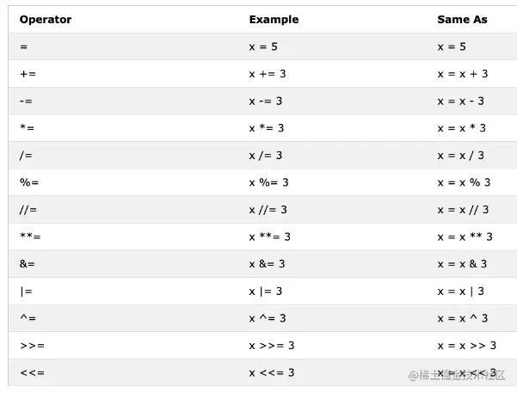Select the += cell in Operator column

pyautogui.click(x=28, y=74)
